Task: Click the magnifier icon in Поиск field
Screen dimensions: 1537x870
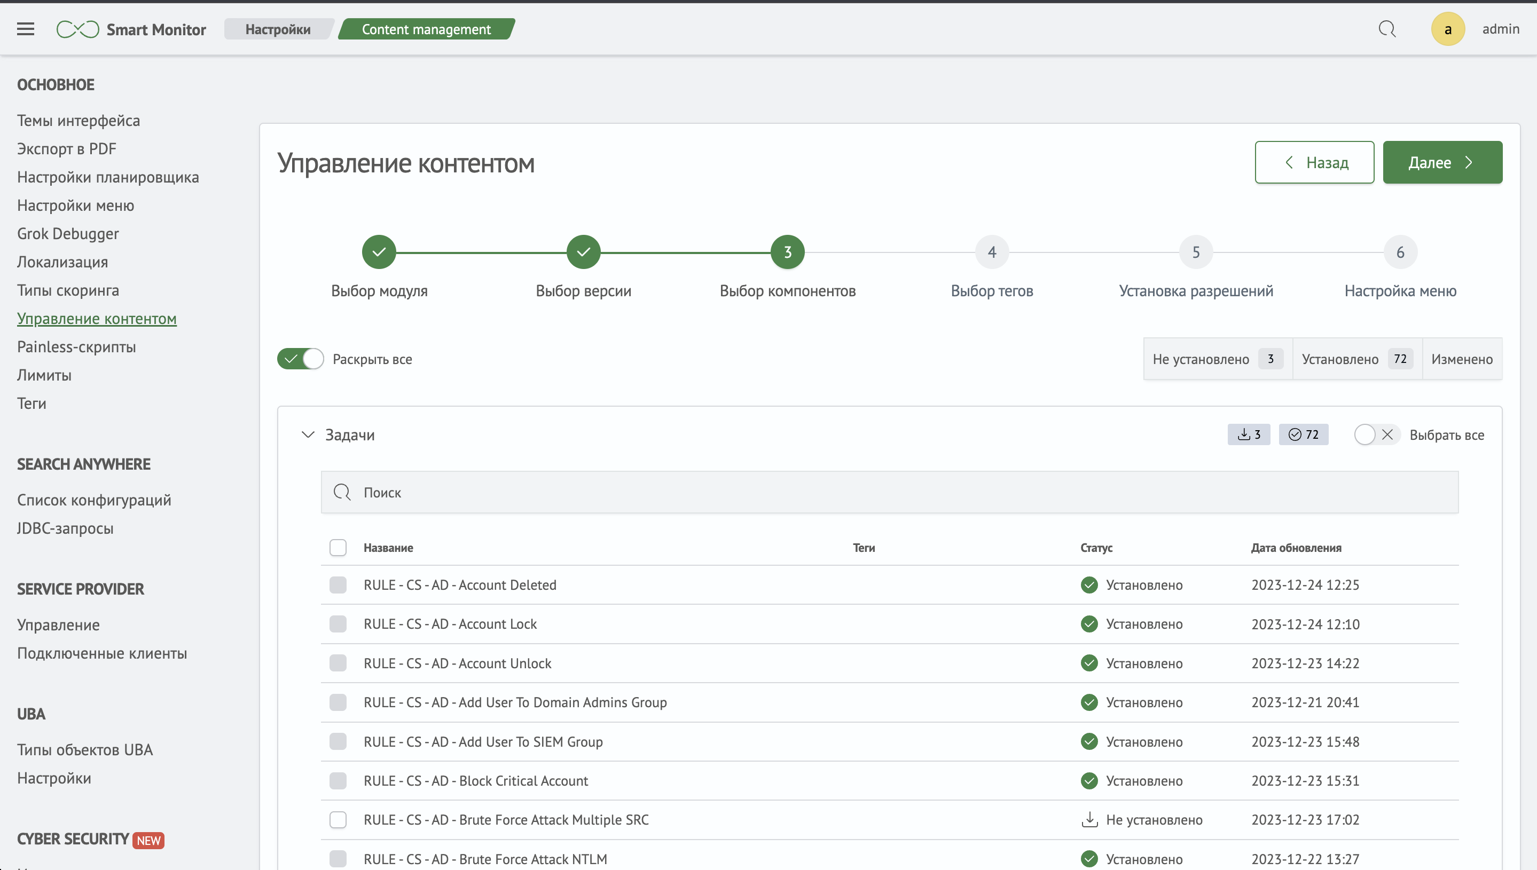Action: [342, 492]
